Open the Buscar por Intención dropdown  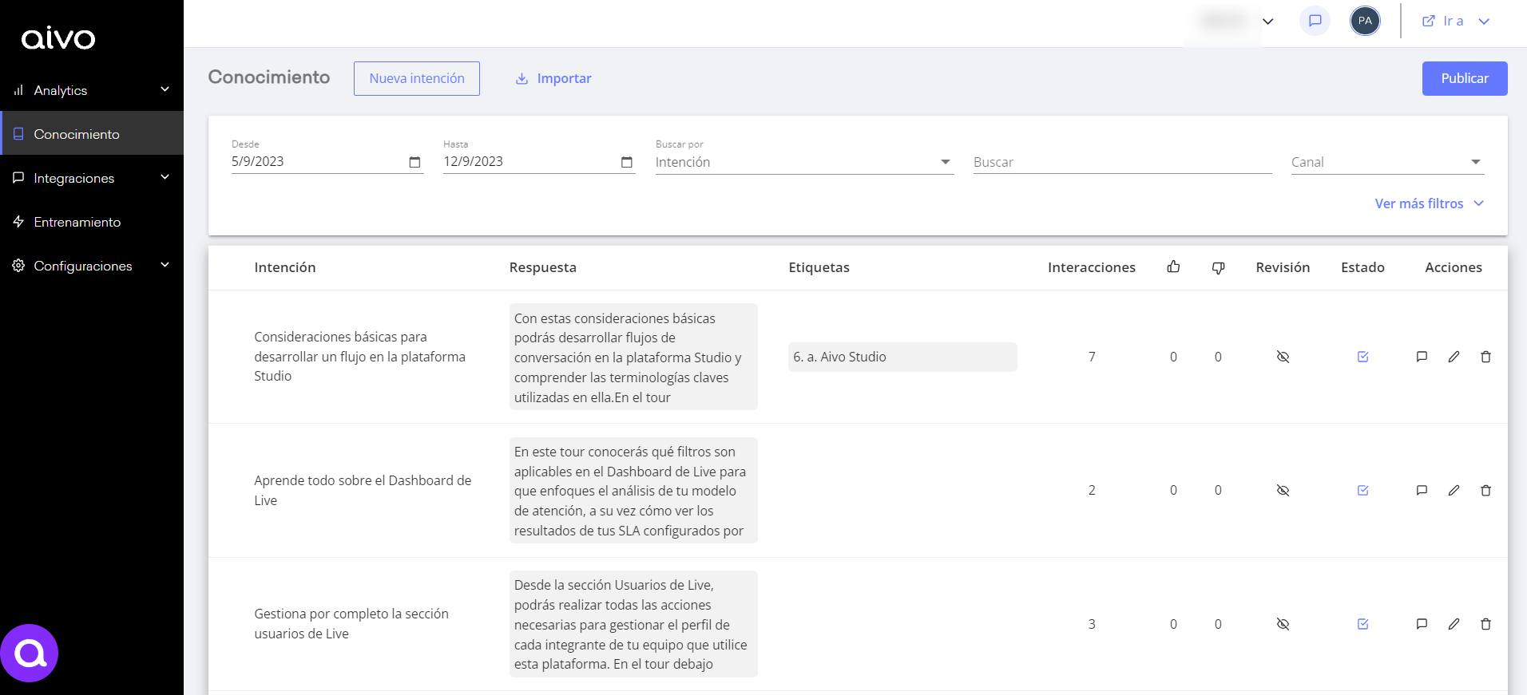click(803, 162)
